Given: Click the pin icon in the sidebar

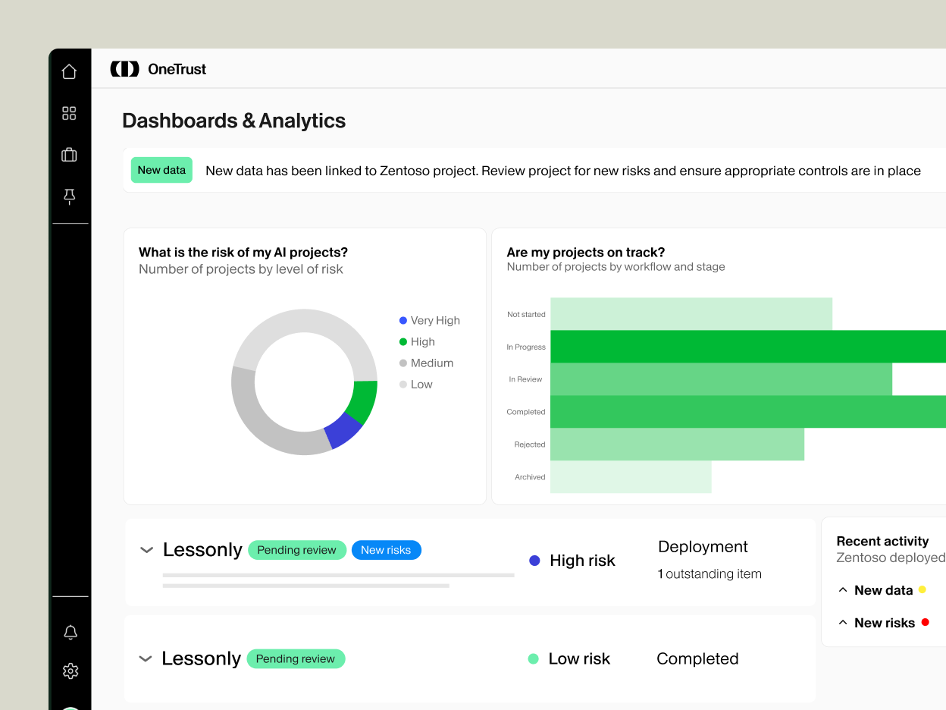Looking at the screenshot, I should [70, 196].
